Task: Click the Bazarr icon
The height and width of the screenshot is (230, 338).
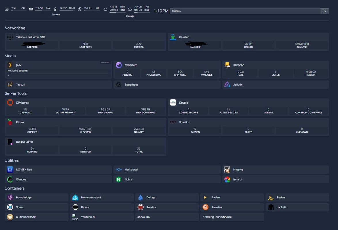Action: click(75, 207)
